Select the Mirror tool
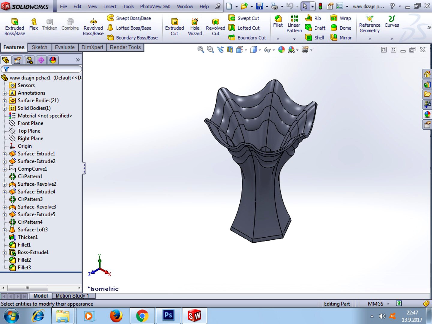Viewport: 432px width, 324px height. (341, 37)
